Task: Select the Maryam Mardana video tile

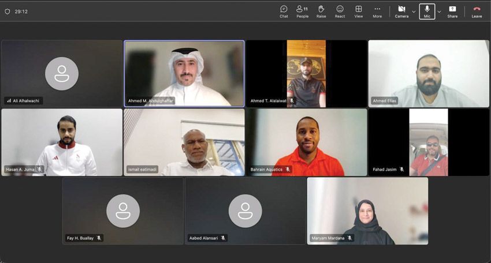Action: tap(367, 211)
